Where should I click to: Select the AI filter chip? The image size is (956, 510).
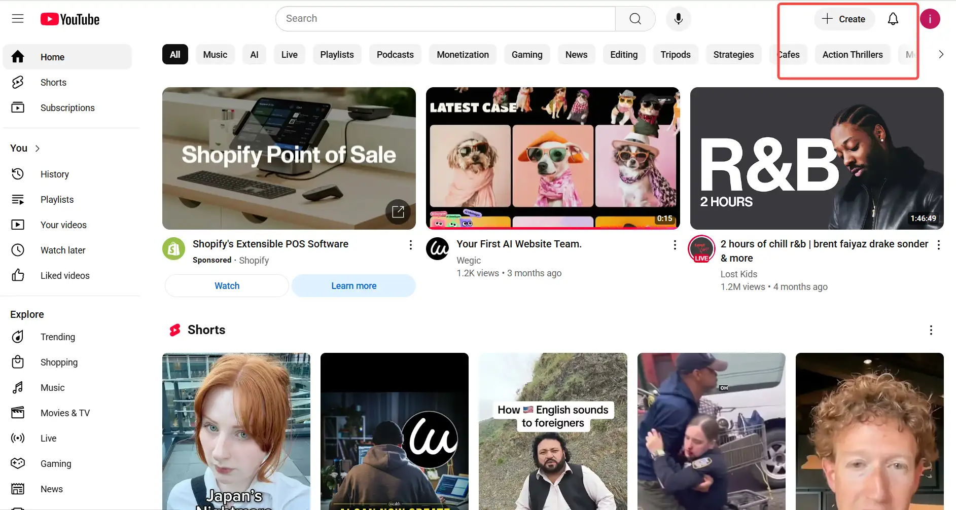click(x=254, y=54)
